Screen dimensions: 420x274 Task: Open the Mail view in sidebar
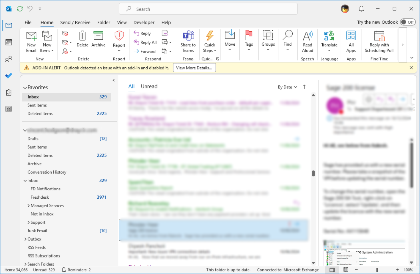click(x=9, y=25)
